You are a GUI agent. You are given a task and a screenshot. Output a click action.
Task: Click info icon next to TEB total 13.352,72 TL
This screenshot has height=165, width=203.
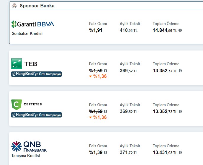(180, 71)
